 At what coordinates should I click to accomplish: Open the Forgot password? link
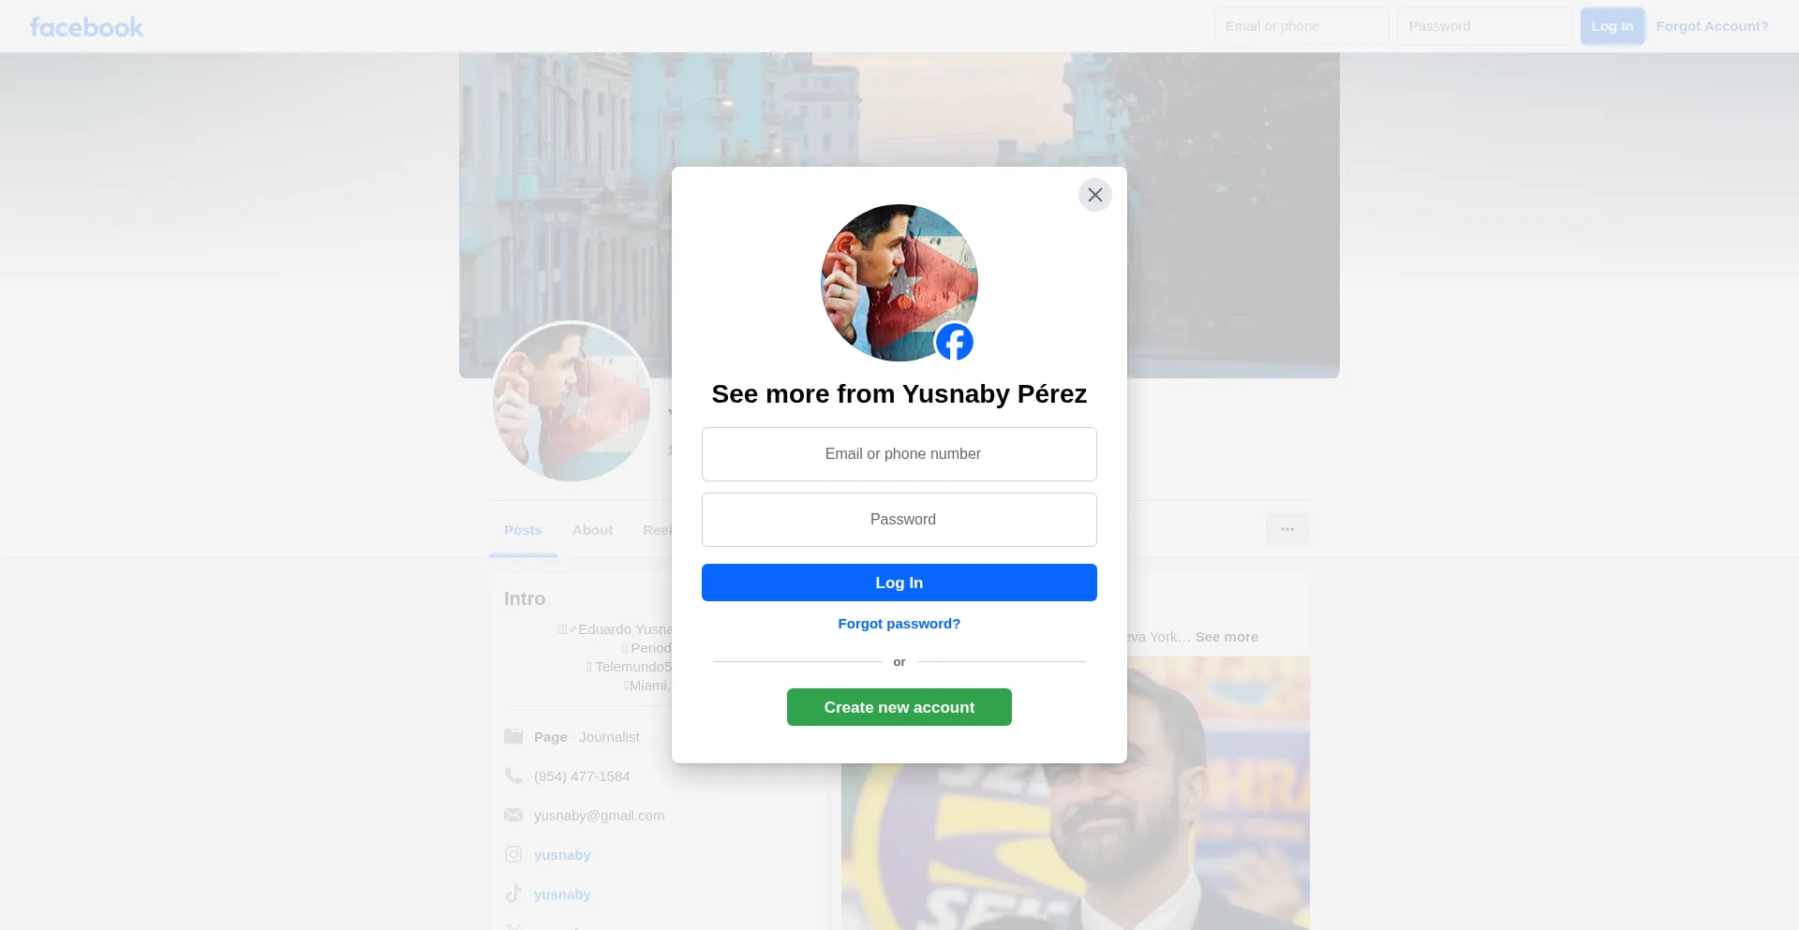pyautogui.click(x=899, y=624)
